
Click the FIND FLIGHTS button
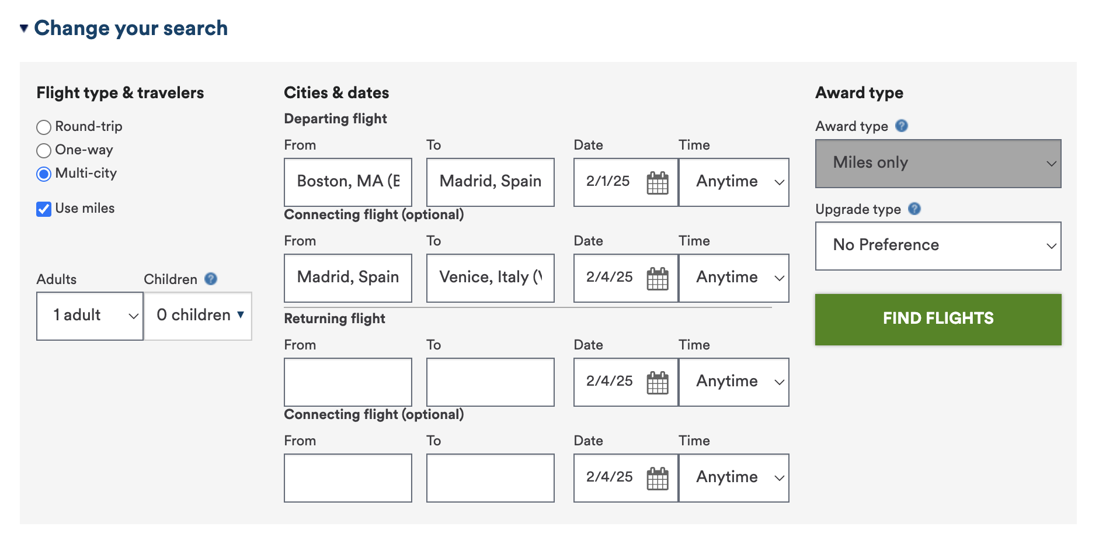(937, 319)
